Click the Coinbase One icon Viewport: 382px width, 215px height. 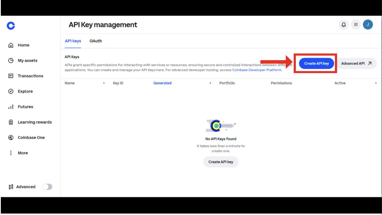click(x=11, y=138)
